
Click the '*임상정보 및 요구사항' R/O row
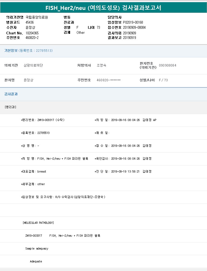(x=63, y=197)
